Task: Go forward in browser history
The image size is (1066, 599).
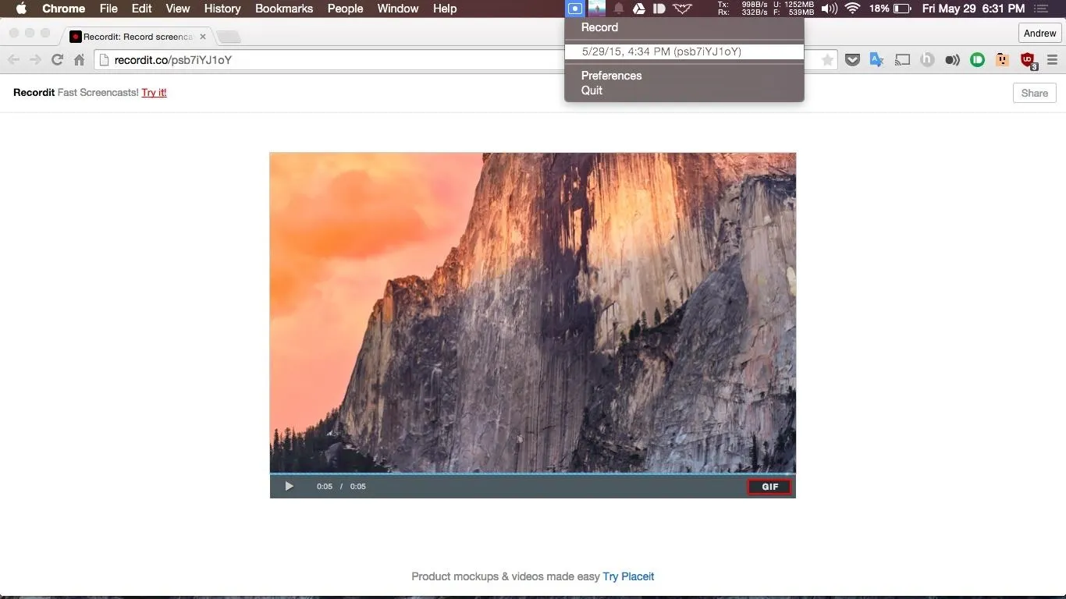Action: 35,60
